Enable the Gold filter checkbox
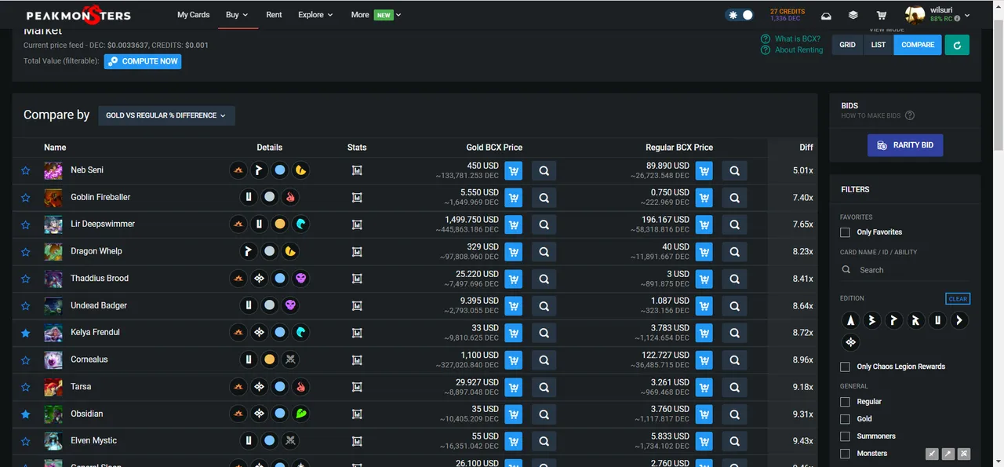Screen dimensions: 1004x467 pos(845,419)
